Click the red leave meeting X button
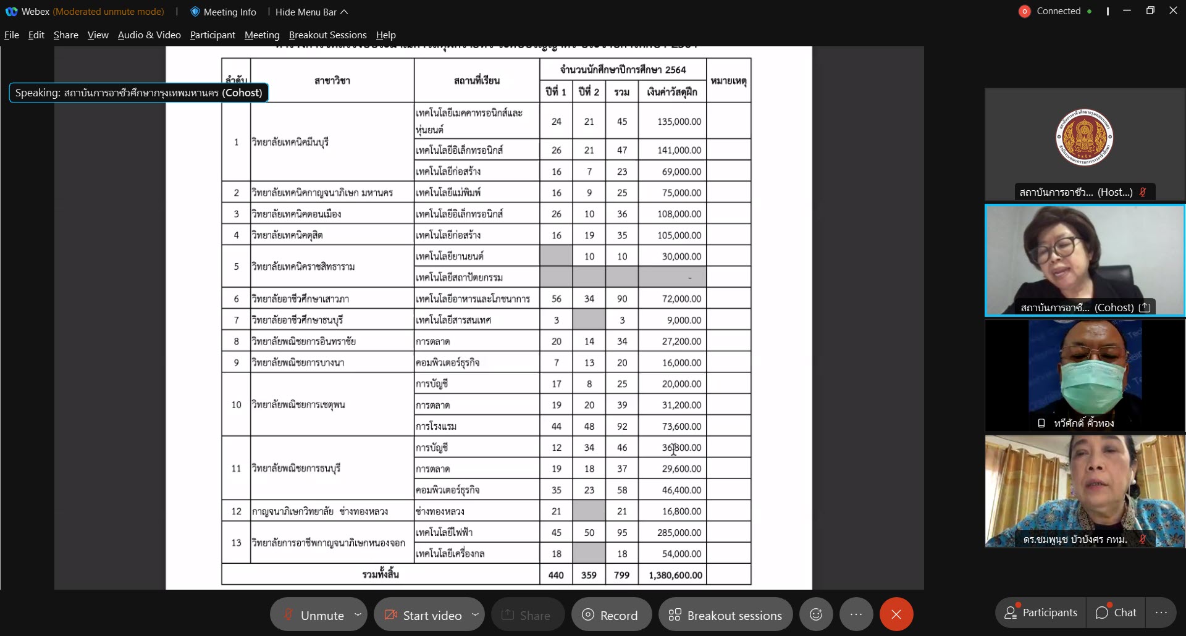This screenshot has height=636, width=1186. pyautogui.click(x=896, y=614)
